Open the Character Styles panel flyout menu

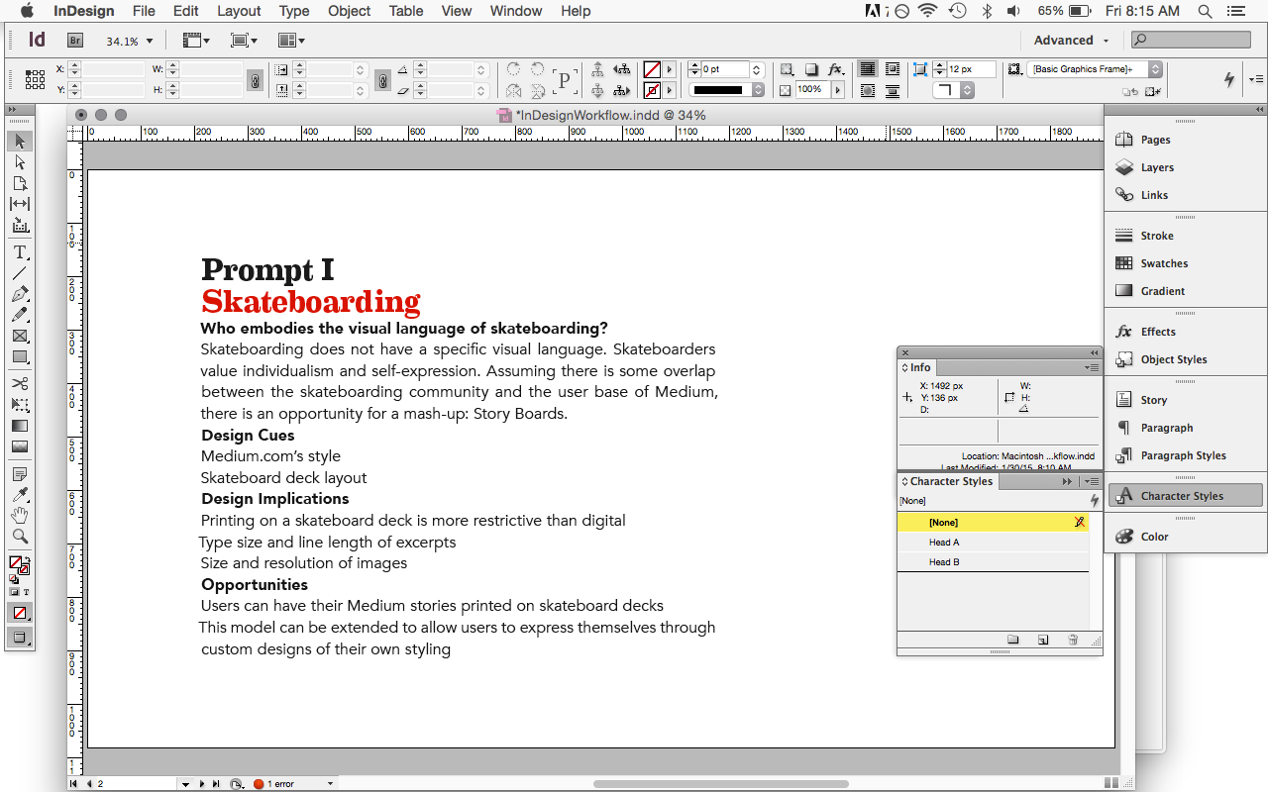[1092, 481]
